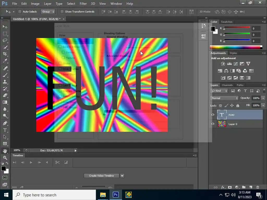Hide Layer 0 visibility eye
Viewport: 267px width, 200px height.
pos(213,124)
